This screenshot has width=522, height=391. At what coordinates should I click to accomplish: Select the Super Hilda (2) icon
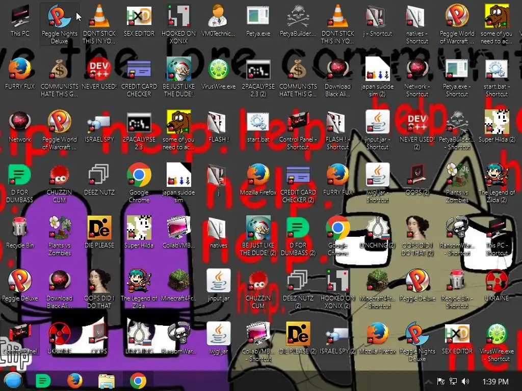click(497, 127)
